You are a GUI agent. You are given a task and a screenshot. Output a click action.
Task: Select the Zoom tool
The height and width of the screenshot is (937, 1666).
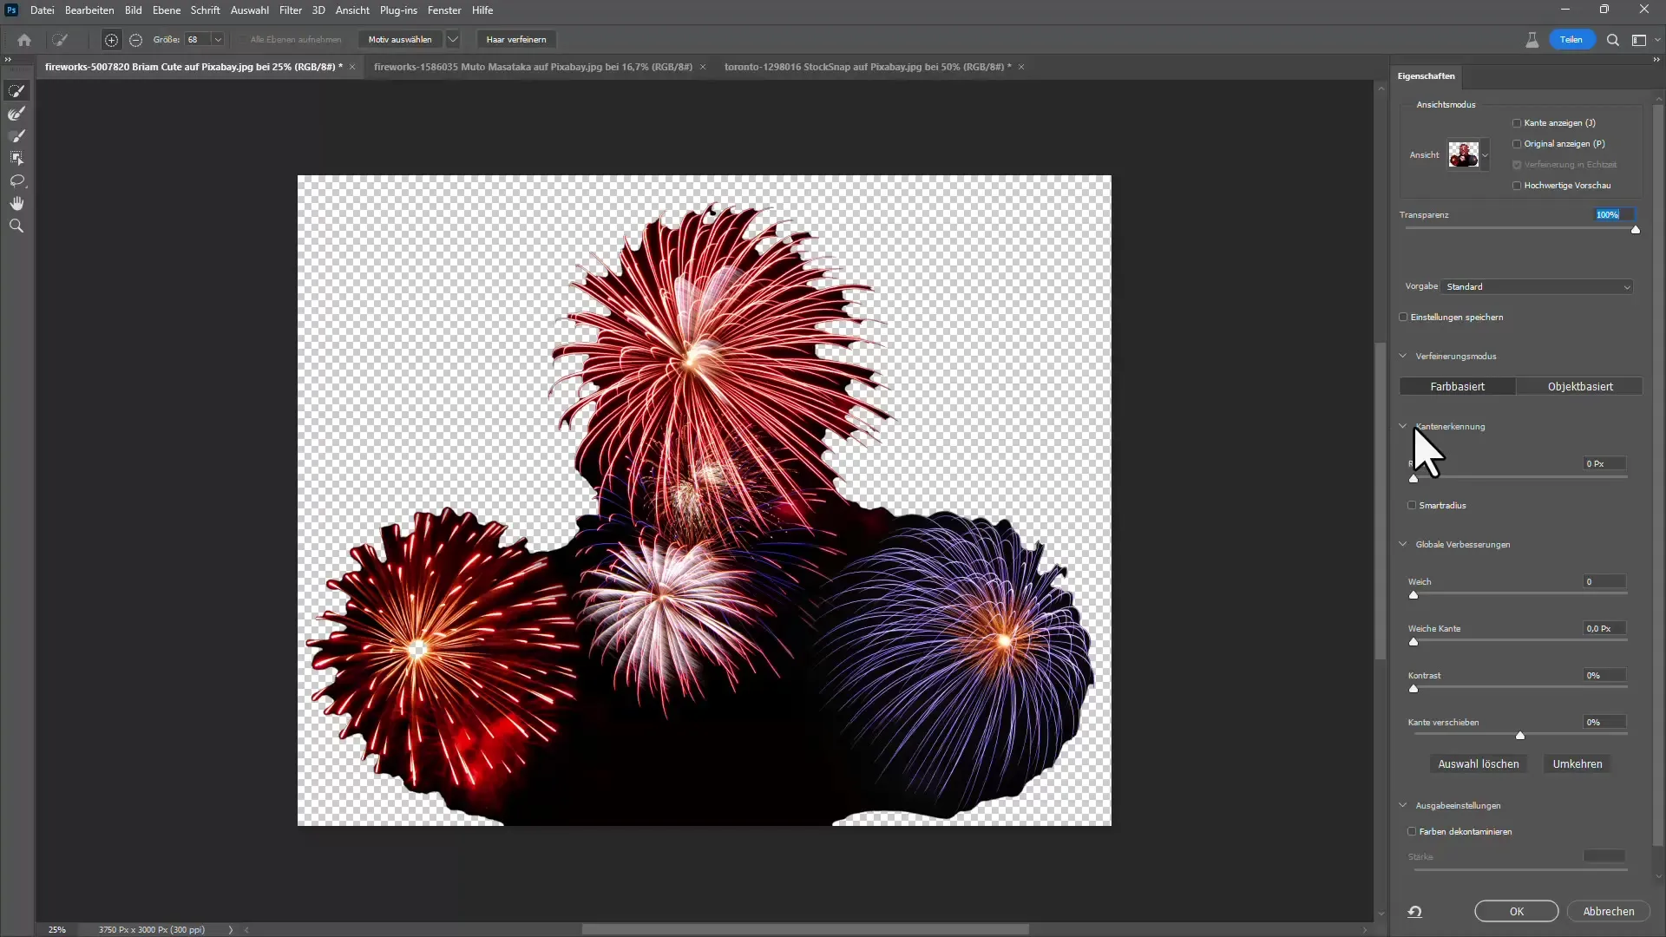pyautogui.click(x=16, y=226)
